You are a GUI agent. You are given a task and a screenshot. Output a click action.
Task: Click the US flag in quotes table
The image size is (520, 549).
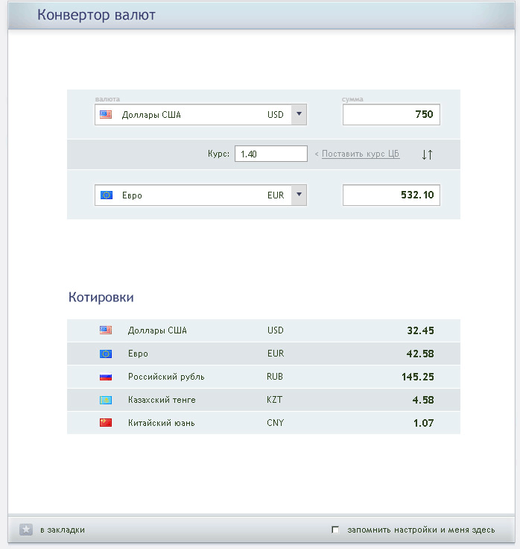click(106, 330)
